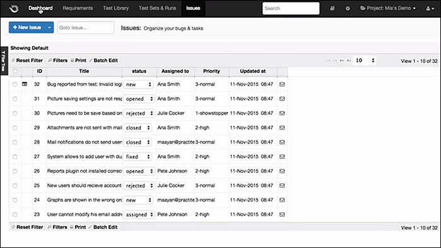Open issue titled Graphs are shown in wrong order
Viewport: 441px width, 248px height.
(x=84, y=200)
